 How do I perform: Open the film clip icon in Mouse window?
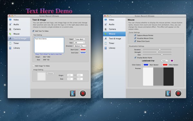tap(168, 93)
